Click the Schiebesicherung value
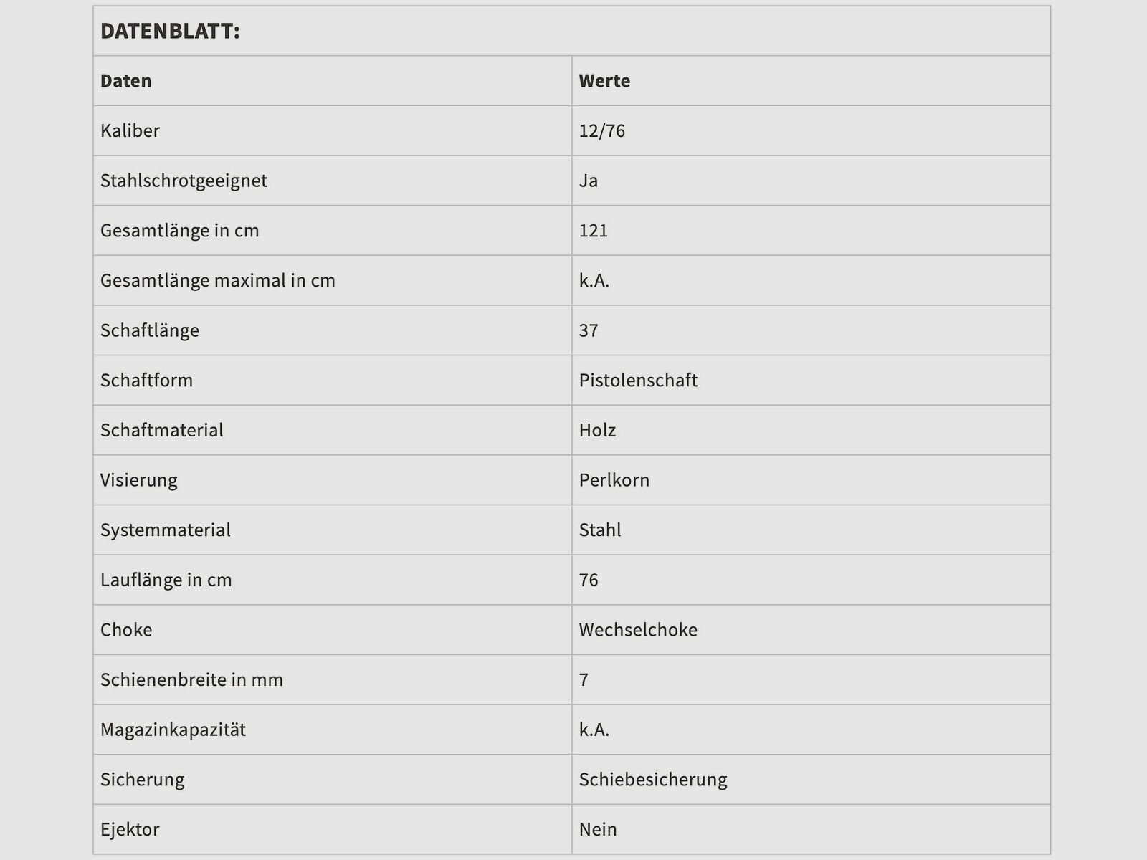This screenshot has width=1147, height=860. coord(653,779)
